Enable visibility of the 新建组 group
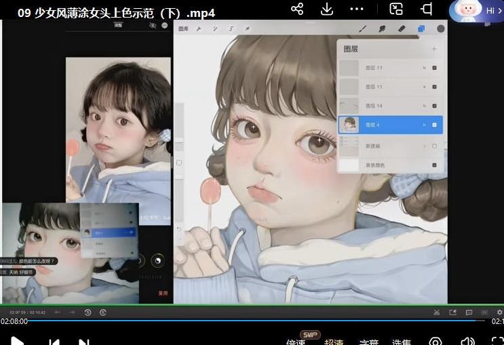The width and height of the screenshot is (504, 345). click(x=434, y=146)
